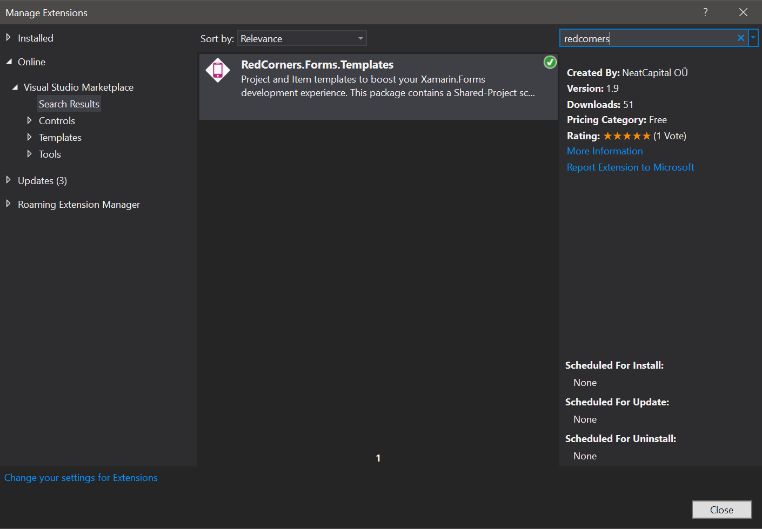This screenshot has width=762, height=529.
Task: Click the Manage Extensions title text
Action: point(46,13)
